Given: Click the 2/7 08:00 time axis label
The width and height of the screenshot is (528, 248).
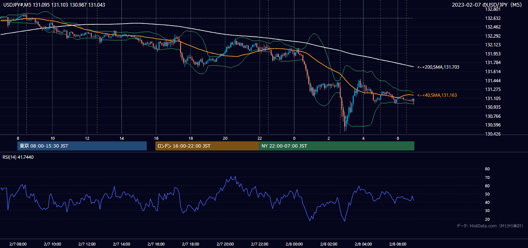Looking at the screenshot, I should [x=18, y=244].
